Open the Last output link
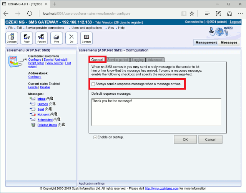246x193 pixels. click(x=68, y=63)
